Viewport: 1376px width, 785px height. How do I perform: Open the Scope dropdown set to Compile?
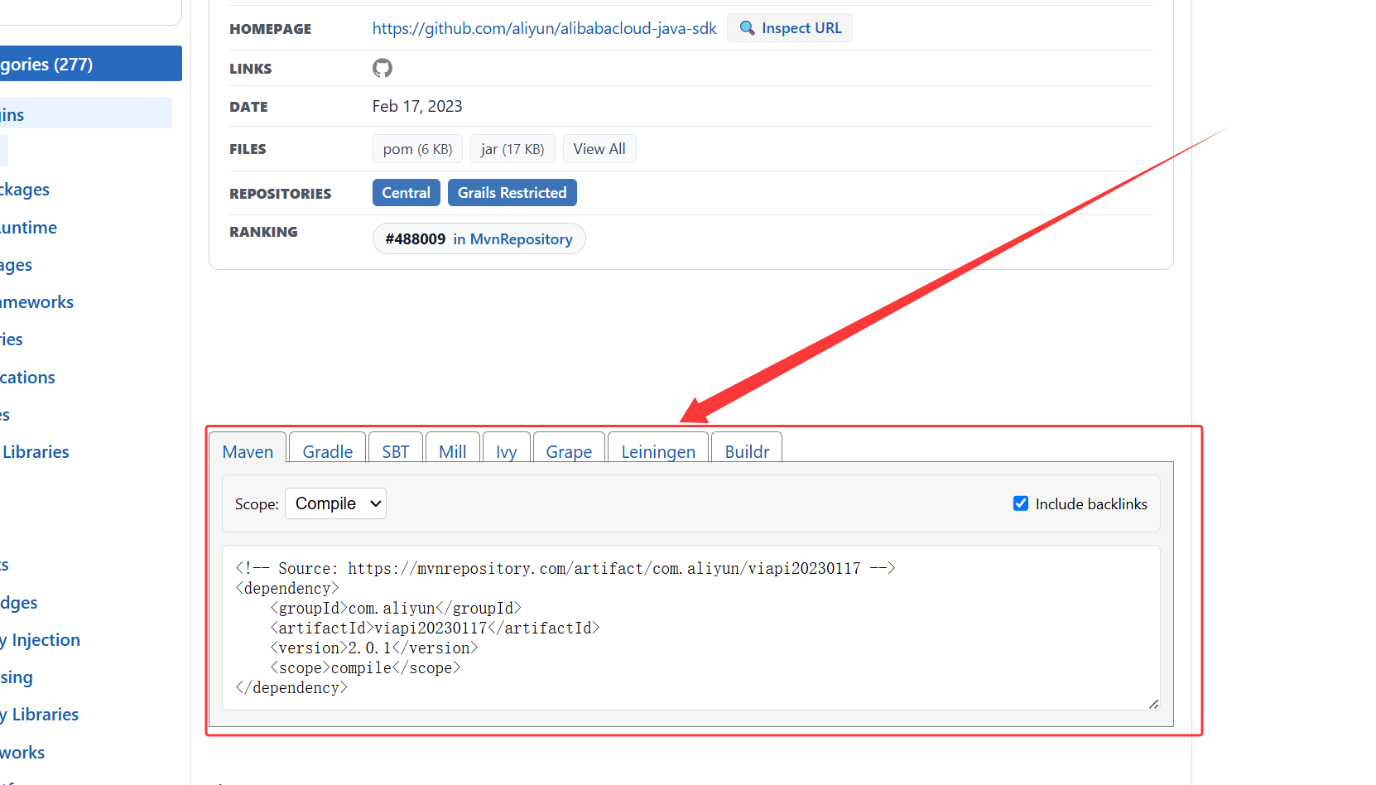[335, 503]
